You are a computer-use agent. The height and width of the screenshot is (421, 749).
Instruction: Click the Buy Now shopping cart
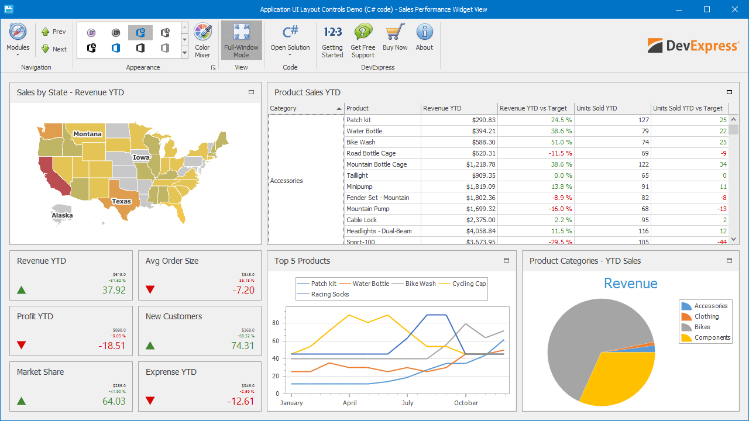395,40
